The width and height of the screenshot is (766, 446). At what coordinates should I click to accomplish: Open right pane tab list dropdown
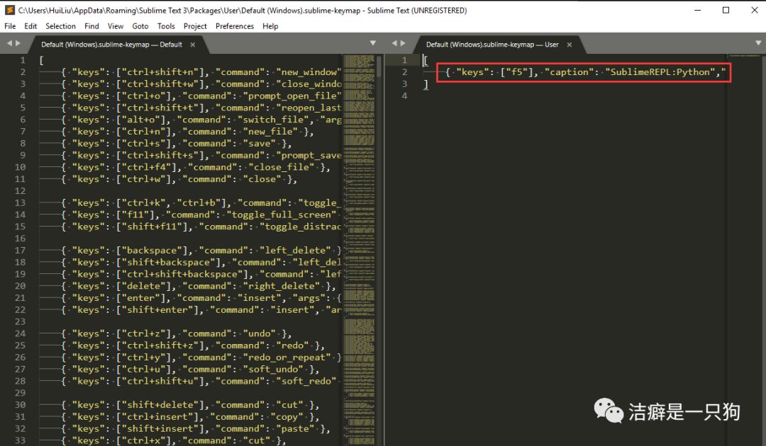[x=758, y=43]
